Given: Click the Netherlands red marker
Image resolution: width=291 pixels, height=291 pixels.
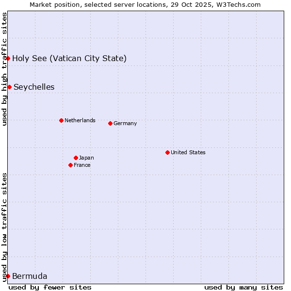Looking at the screenshot, I should 61,120.
